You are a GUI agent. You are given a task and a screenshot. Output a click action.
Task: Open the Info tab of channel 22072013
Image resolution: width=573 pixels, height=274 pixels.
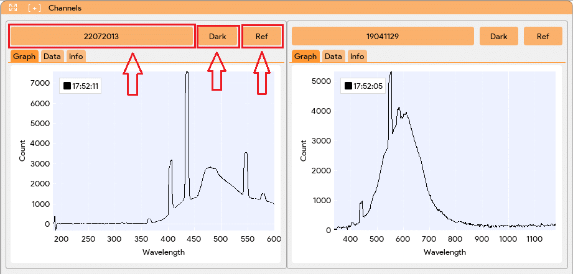click(76, 56)
